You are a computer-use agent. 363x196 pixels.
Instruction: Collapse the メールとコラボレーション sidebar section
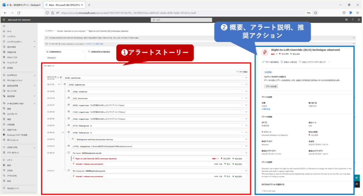click(x=34, y=103)
